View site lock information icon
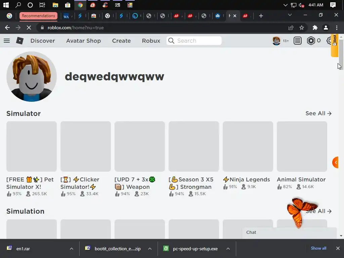 [x=43, y=28]
